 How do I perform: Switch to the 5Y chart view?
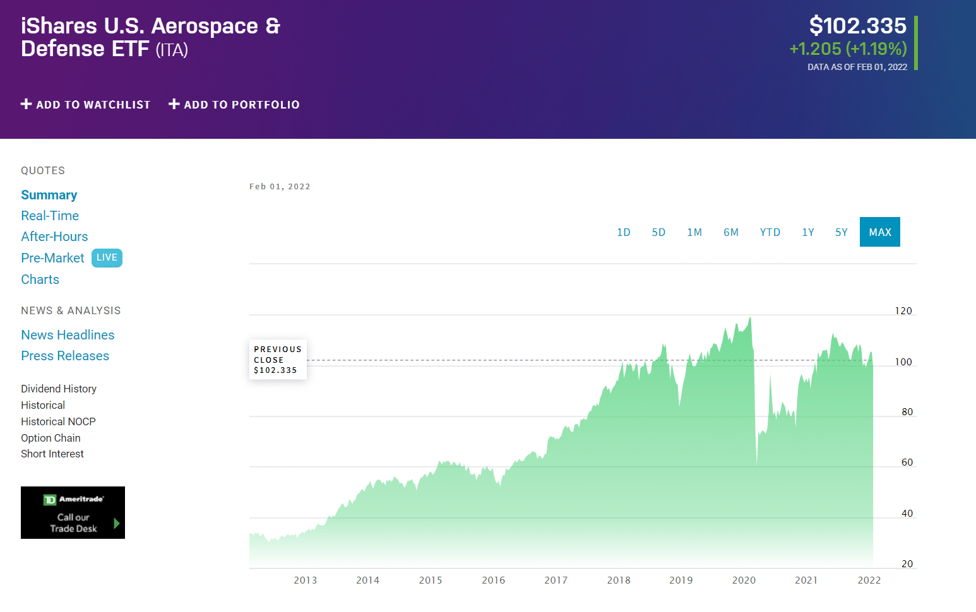841,232
